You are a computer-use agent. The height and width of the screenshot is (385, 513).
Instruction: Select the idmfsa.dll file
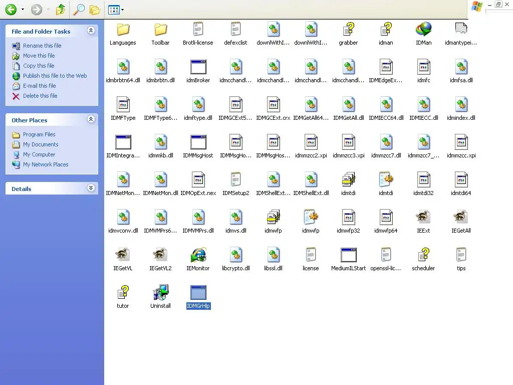coord(461,71)
